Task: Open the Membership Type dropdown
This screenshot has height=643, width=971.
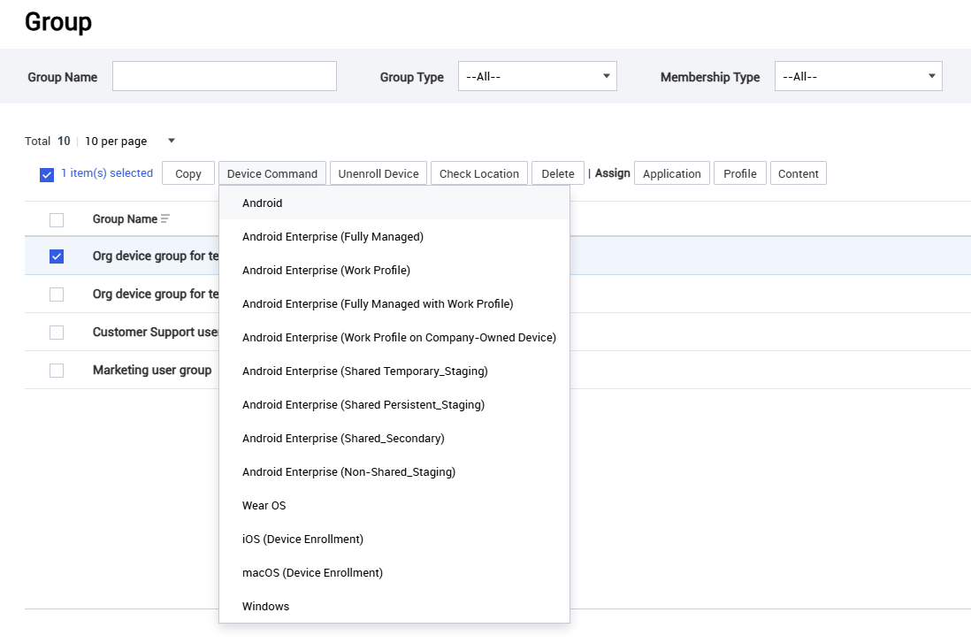Action: pos(857,76)
